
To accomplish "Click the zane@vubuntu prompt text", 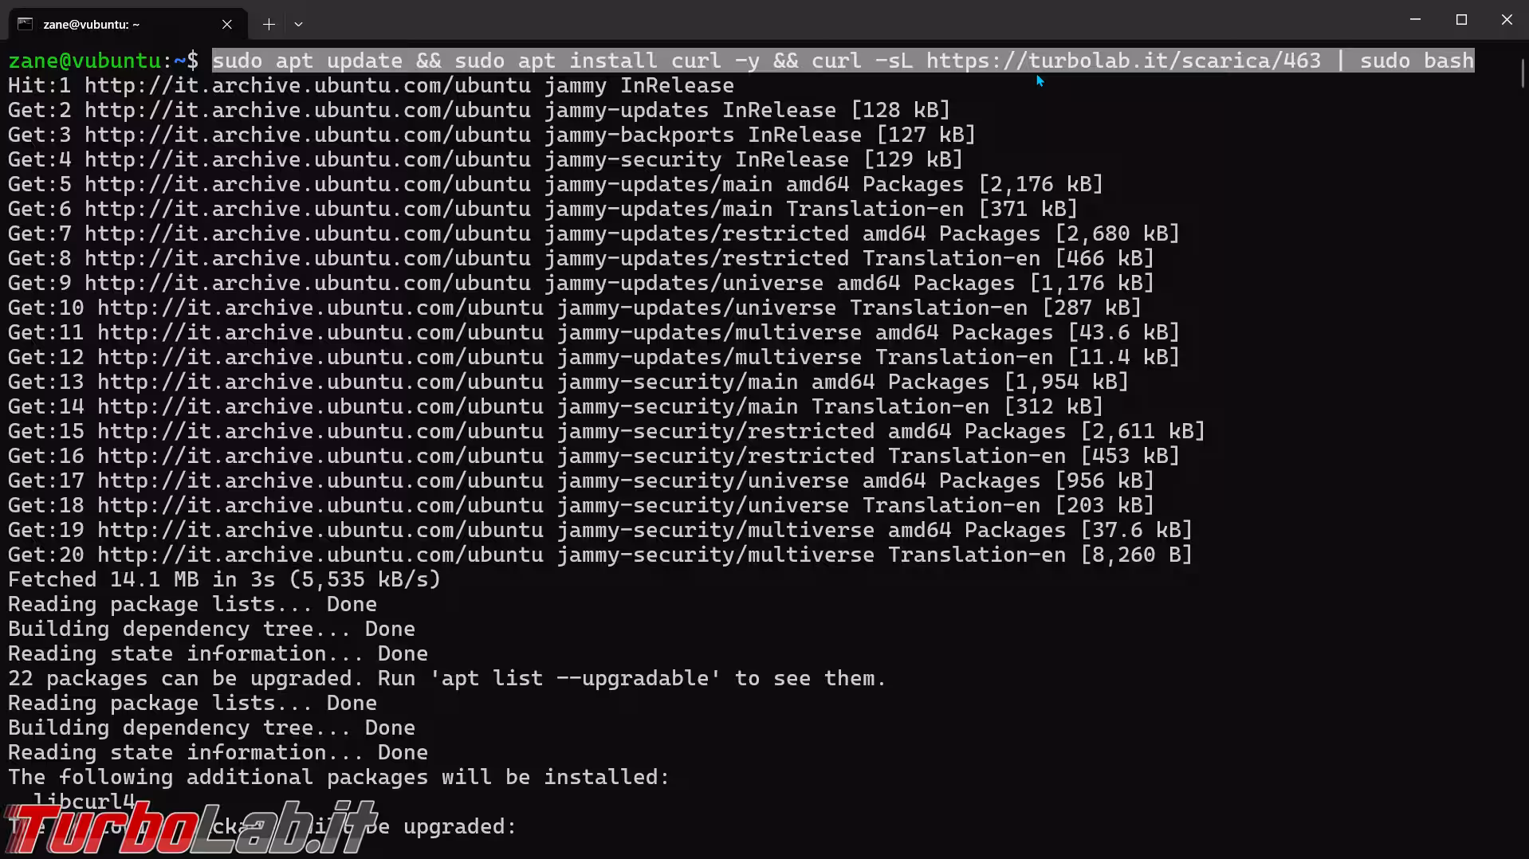I will click(x=85, y=61).
